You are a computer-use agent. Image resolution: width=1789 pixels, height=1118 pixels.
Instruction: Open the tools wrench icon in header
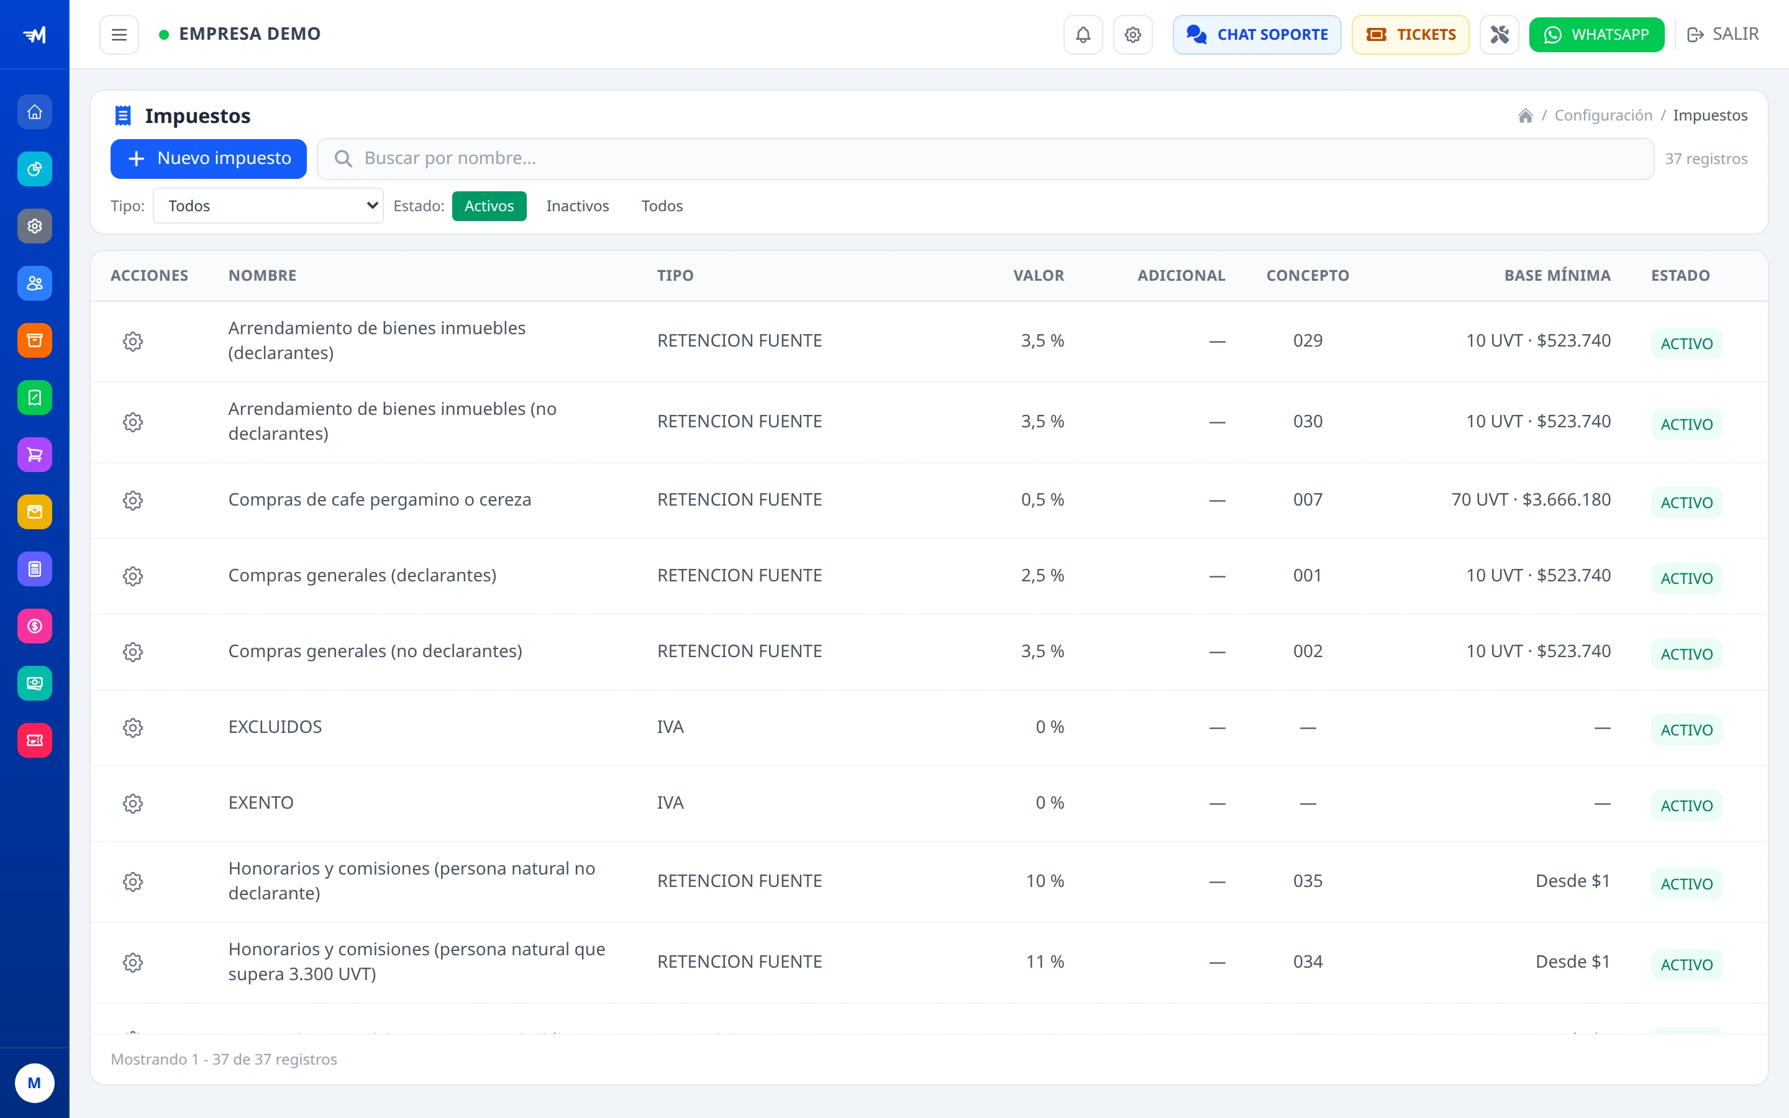tap(1499, 35)
